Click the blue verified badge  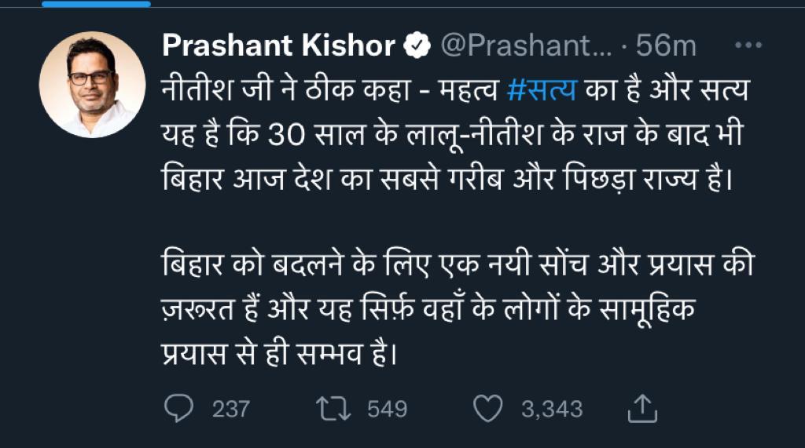(417, 47)
